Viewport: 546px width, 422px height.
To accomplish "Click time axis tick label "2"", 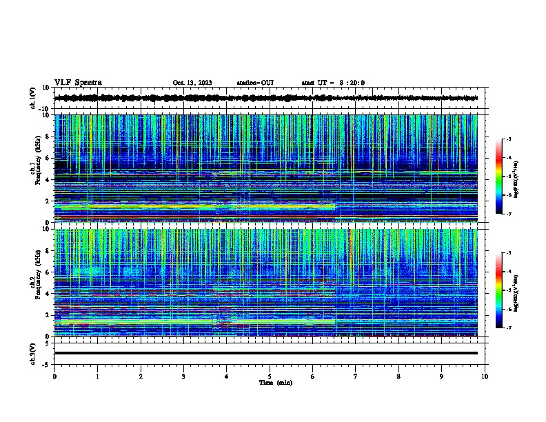I will (x=141, y=376).
